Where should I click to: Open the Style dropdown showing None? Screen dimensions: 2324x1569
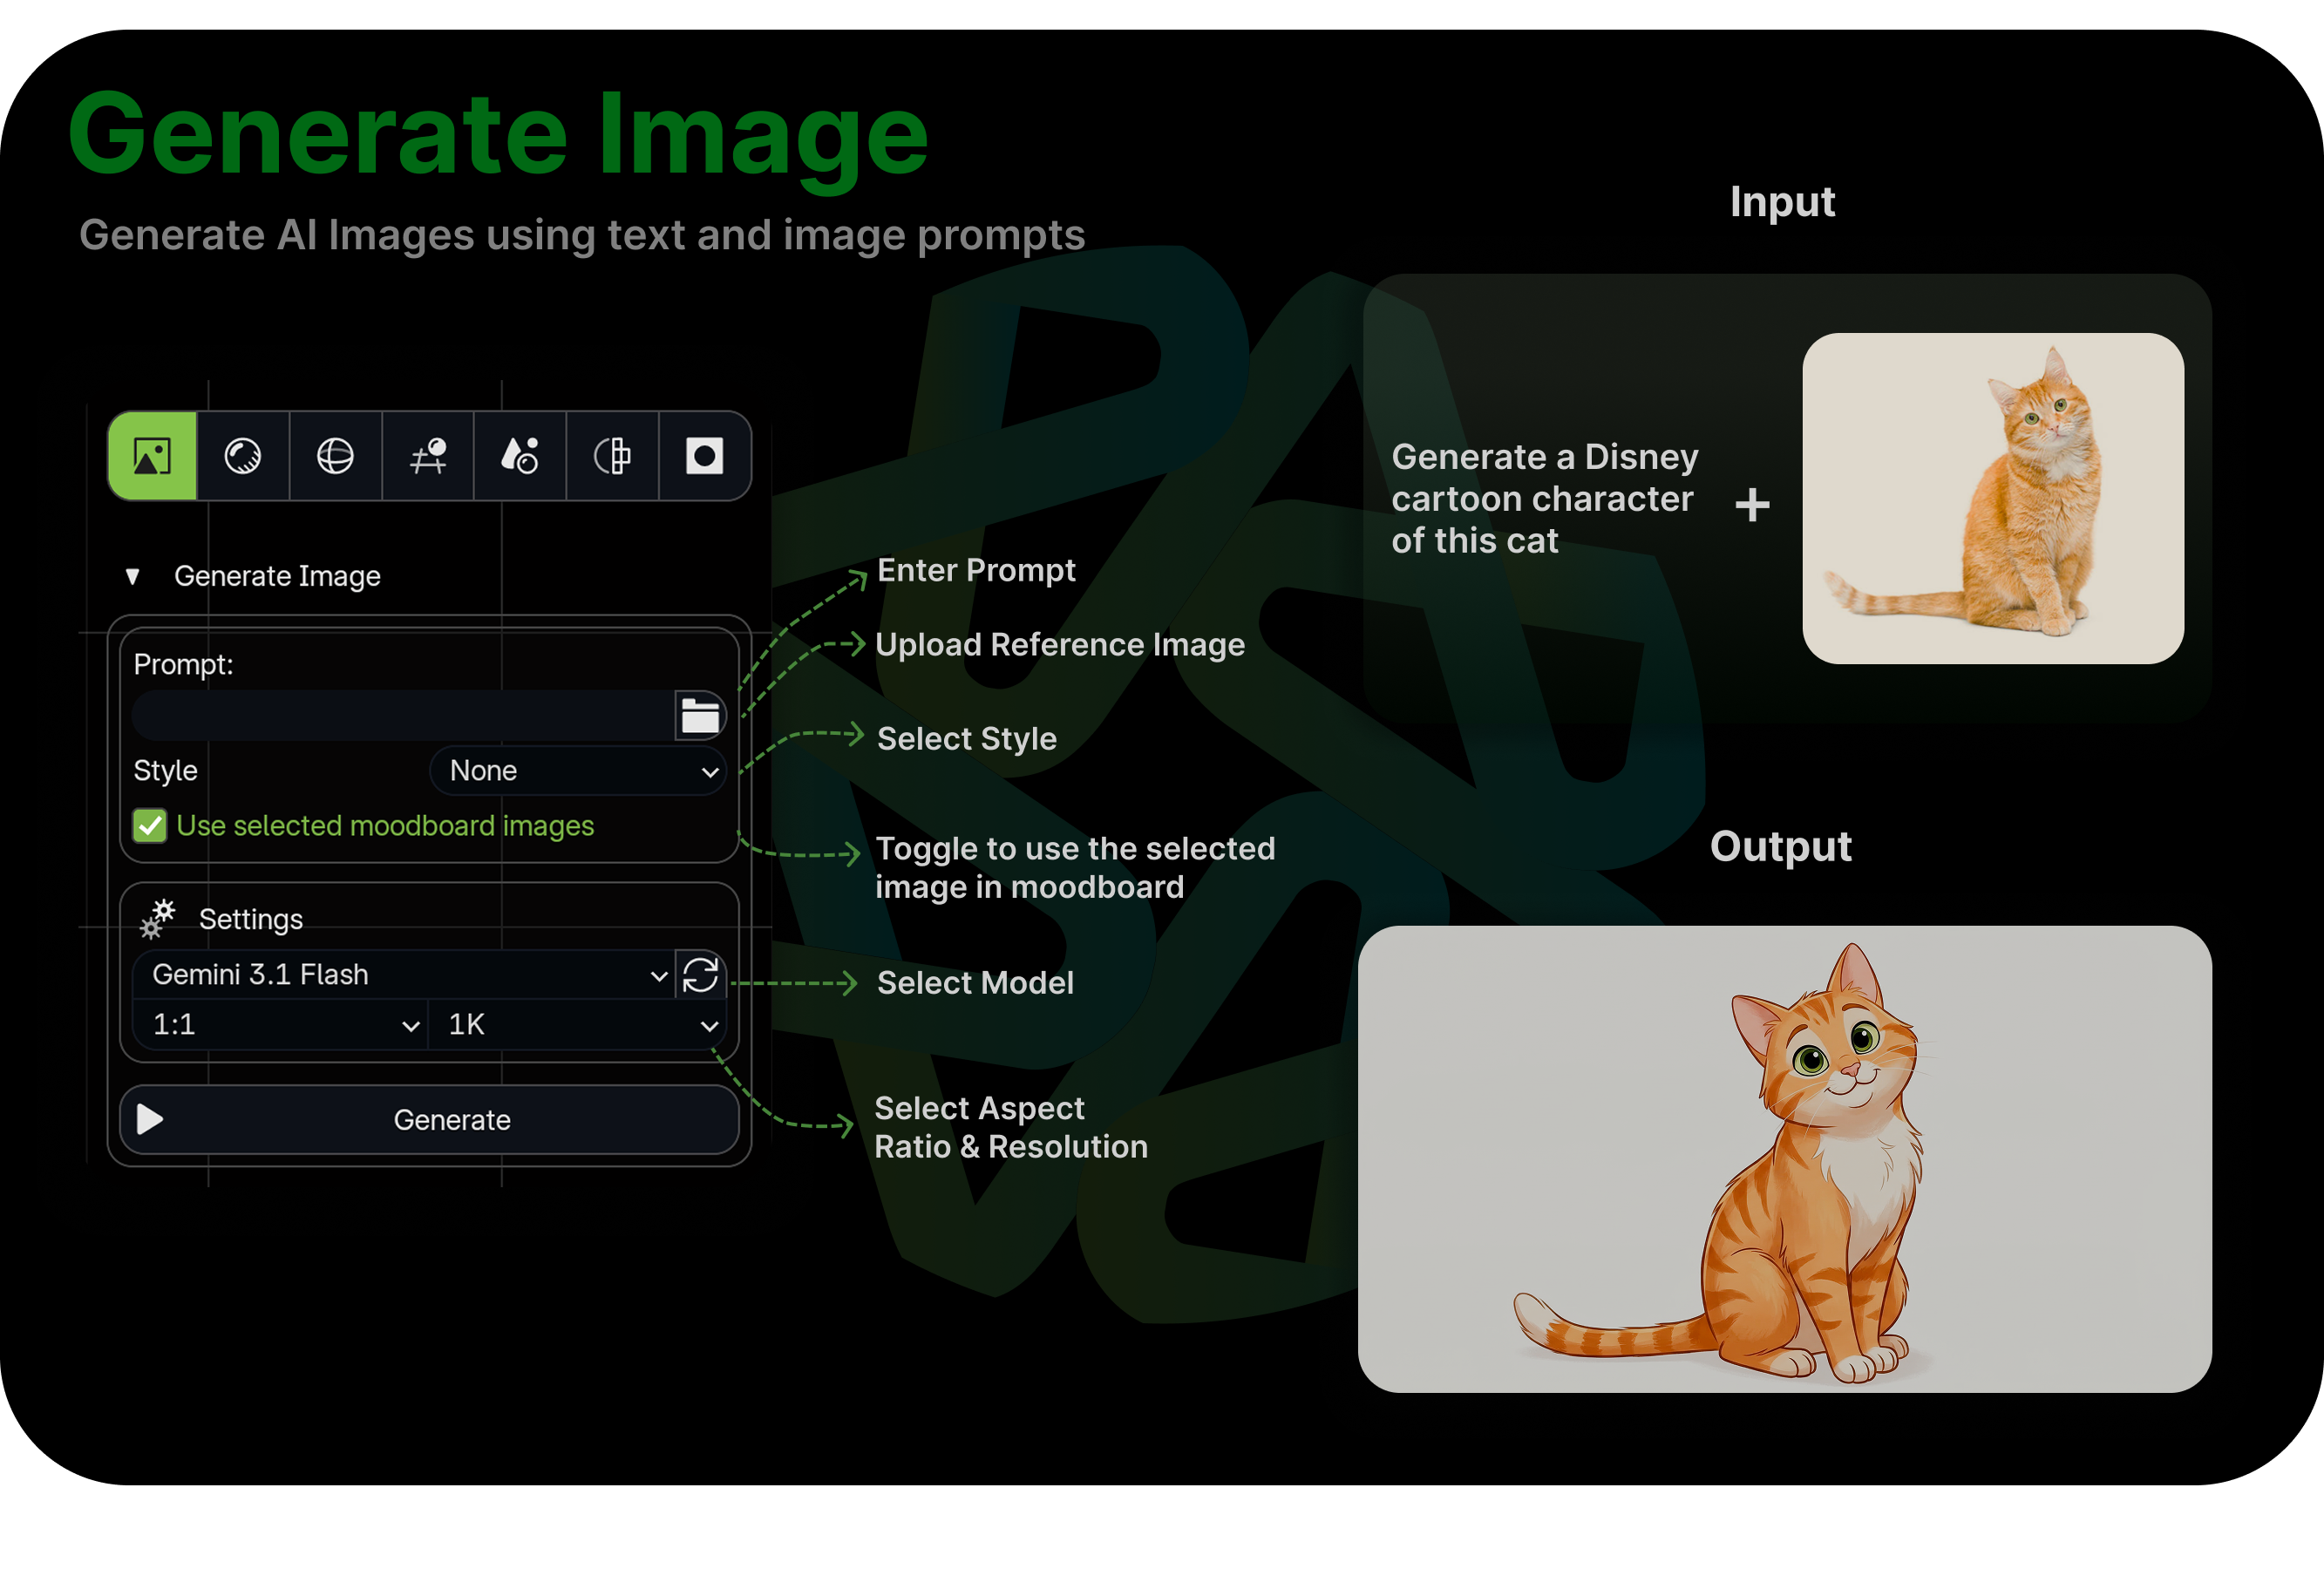pyautogui.click(x=577, y=771)
